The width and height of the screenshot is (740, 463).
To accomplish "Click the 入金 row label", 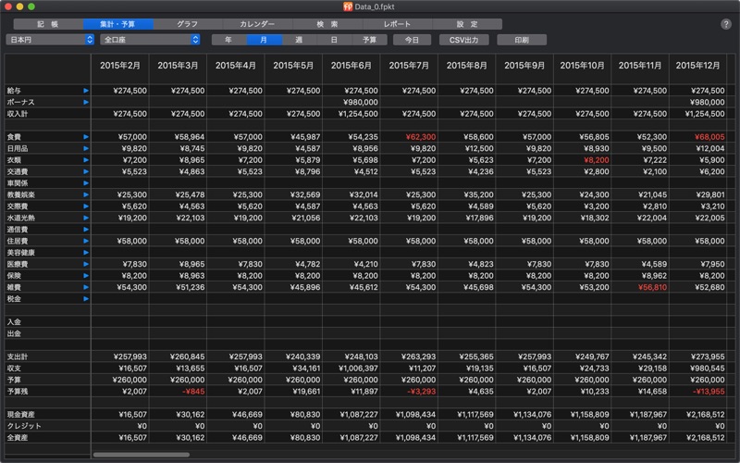I will (x=14, y=322).
